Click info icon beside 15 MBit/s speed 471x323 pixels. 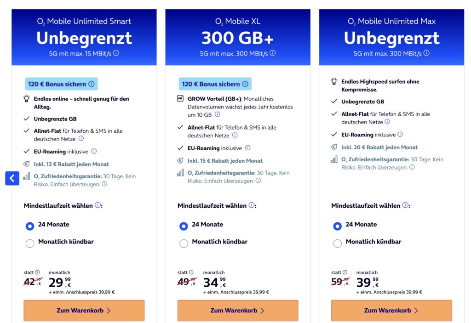[x=116, y=53]
